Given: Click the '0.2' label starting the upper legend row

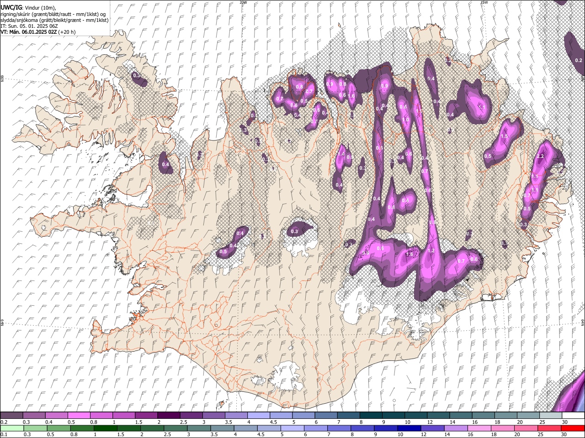Looking at the screenshot, I should click(x=4, y=422).
